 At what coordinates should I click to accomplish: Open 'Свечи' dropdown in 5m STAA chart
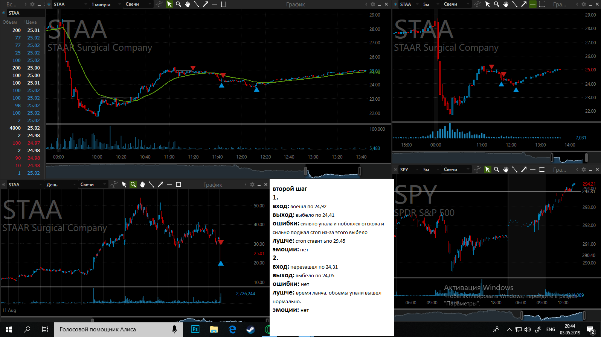click(x=456, y=4)
